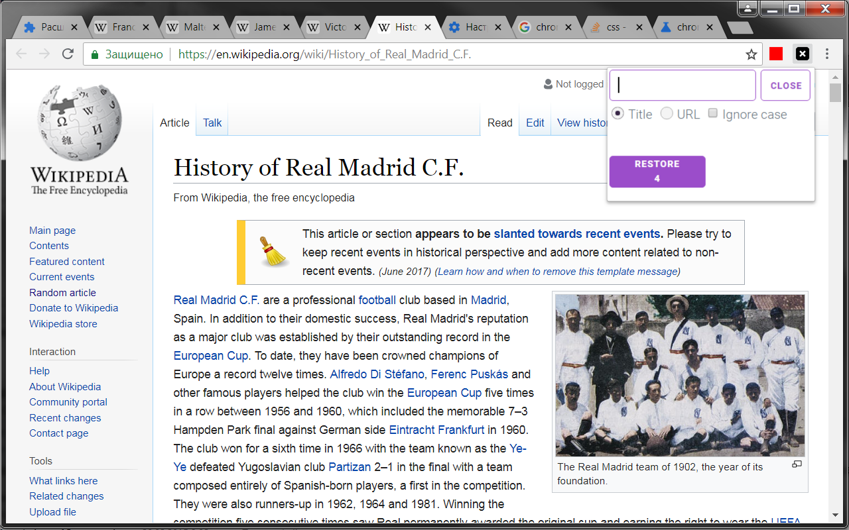The image size is (849, 530).
Task: Select the URL radio button
Action: coord(667,113)
